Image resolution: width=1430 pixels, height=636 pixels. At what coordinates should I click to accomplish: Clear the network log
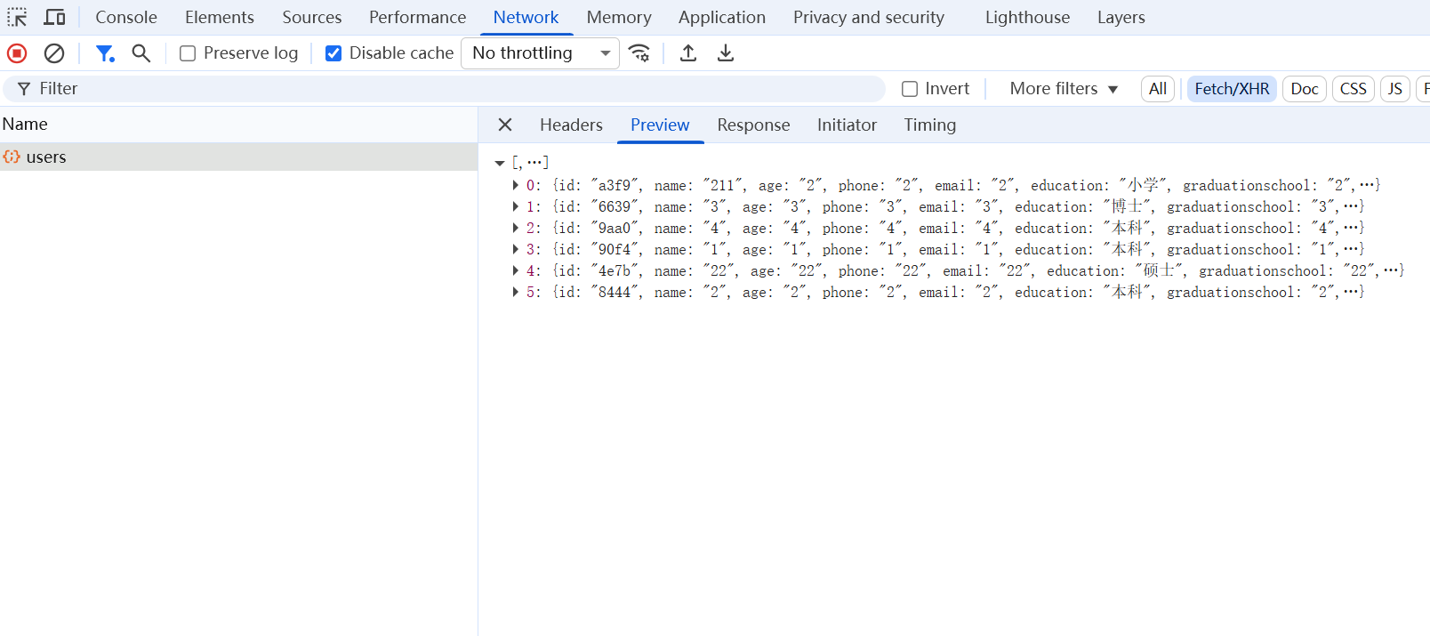click(x=54, y=53)
